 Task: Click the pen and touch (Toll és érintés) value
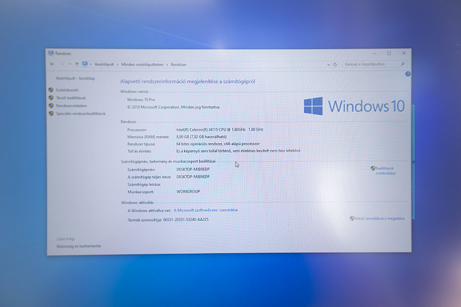(x=238, y=151)
